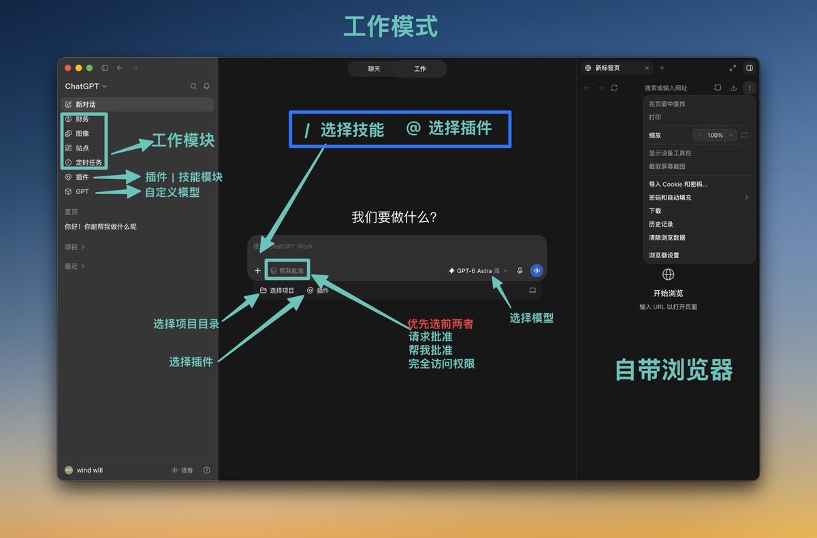Click the download icon in browser toolbar

pyautogui.click(x=733, y=88)
